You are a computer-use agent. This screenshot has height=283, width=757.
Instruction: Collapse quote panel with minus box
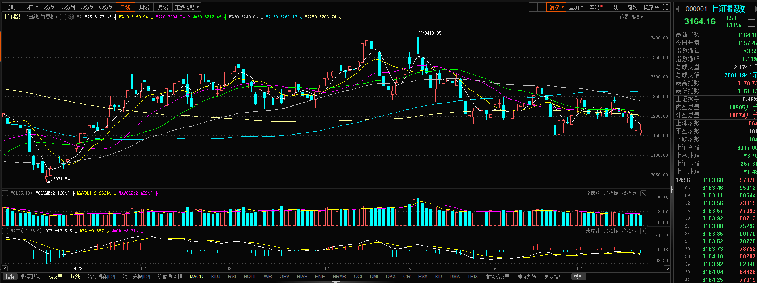[x=751, y=23]
